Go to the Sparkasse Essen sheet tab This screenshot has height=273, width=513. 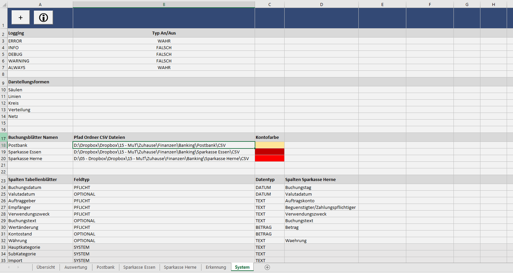point(139,267)
